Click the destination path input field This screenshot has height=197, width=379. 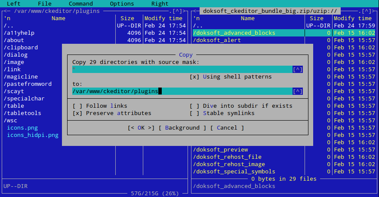pos(181,91)
